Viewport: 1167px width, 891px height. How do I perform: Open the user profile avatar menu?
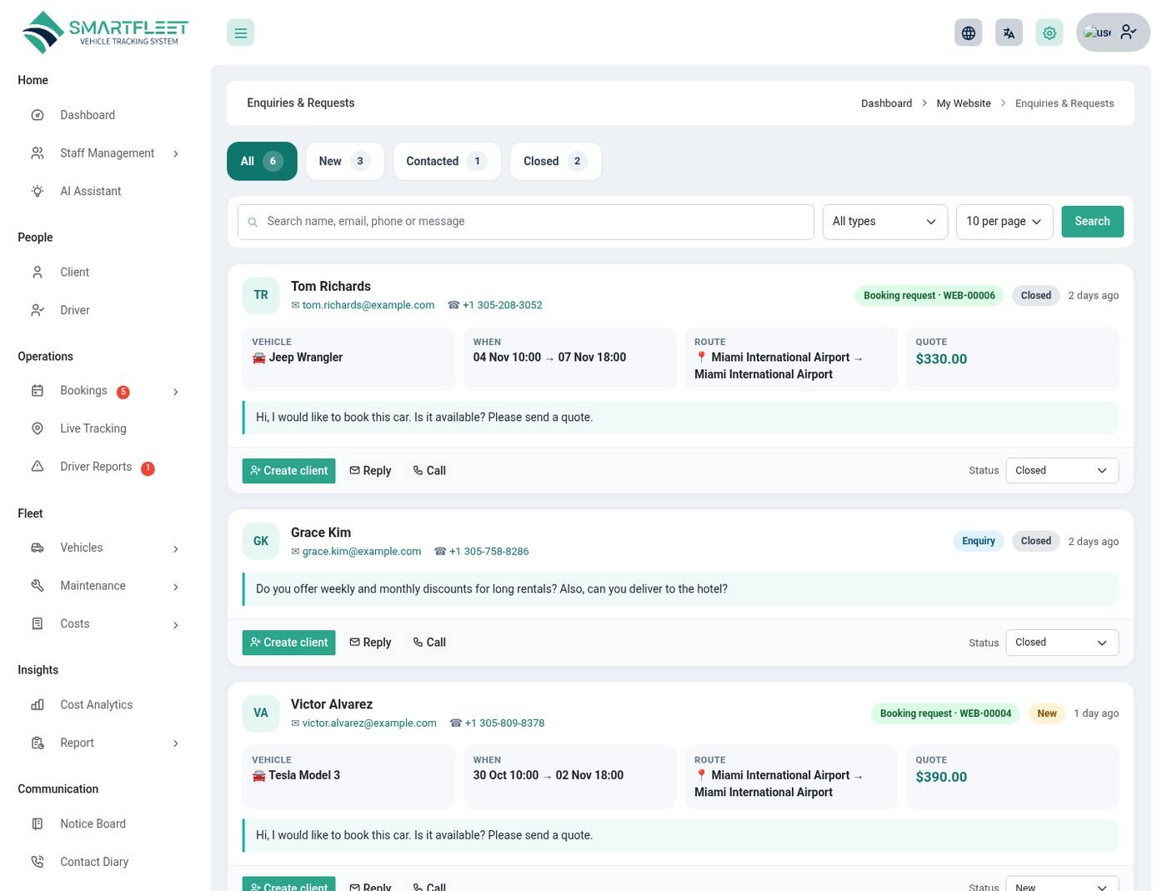click(x=1113, y=33)
